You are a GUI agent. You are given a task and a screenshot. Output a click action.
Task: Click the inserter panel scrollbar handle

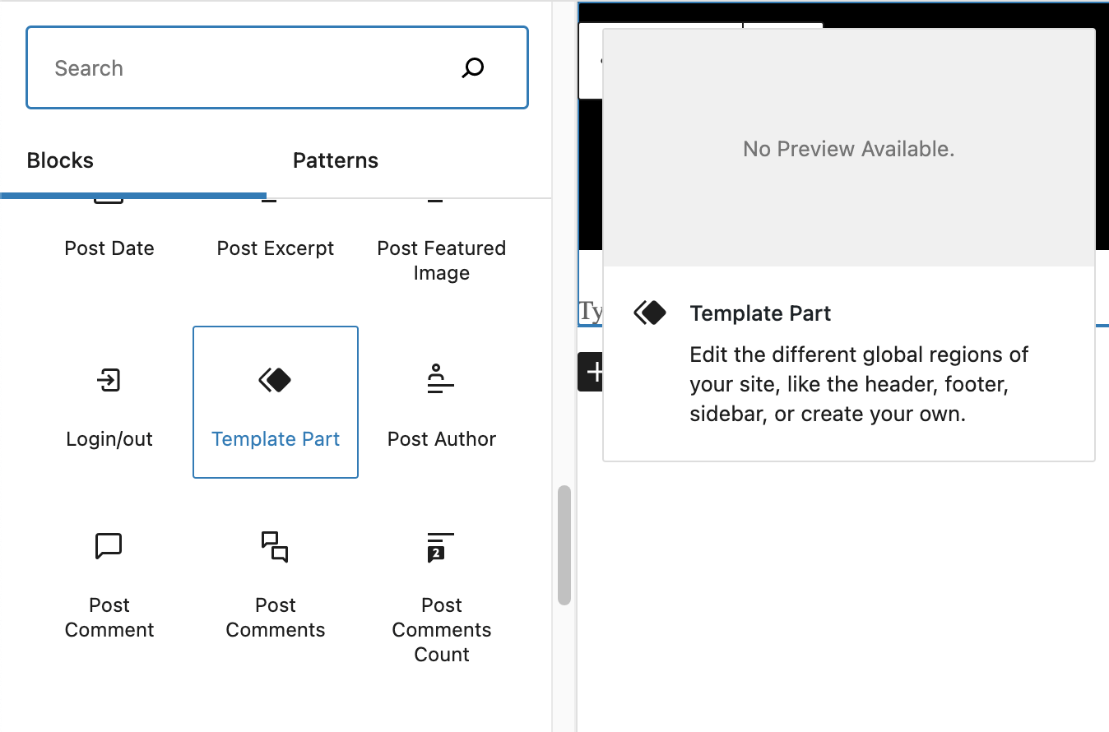[564, 543]
